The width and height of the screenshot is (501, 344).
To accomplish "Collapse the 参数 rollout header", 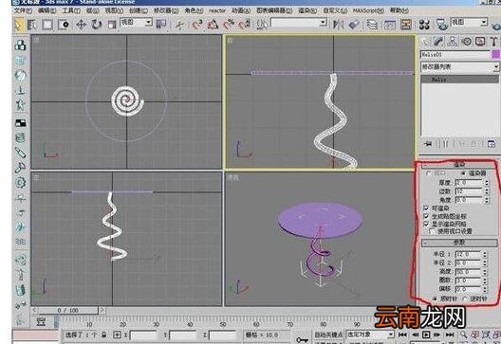I will 459,243.
